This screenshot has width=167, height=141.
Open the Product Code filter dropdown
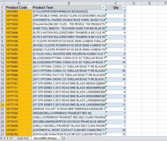point(30,8)
